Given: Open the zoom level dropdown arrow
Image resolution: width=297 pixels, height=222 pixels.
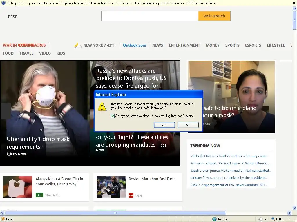Looking at the screenshot, I should click(289, 219).
